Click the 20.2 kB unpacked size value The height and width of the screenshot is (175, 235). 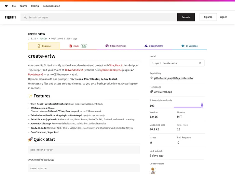click(154, 129)
